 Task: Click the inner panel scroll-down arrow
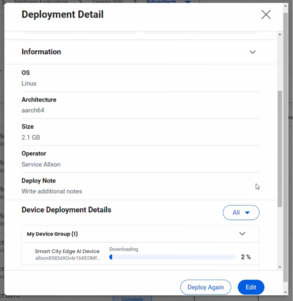coord(280,267)
